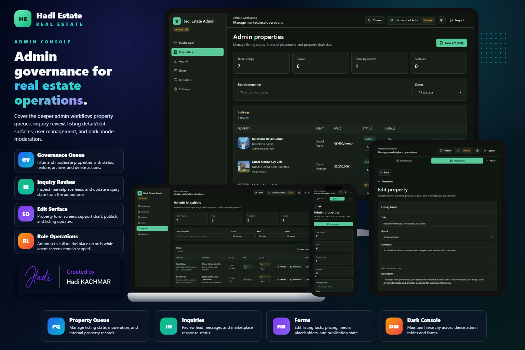Click gear icon in laptop Admin inquiries header
Image resolution: width=525 pixels, height=350 pixels.
299,193
